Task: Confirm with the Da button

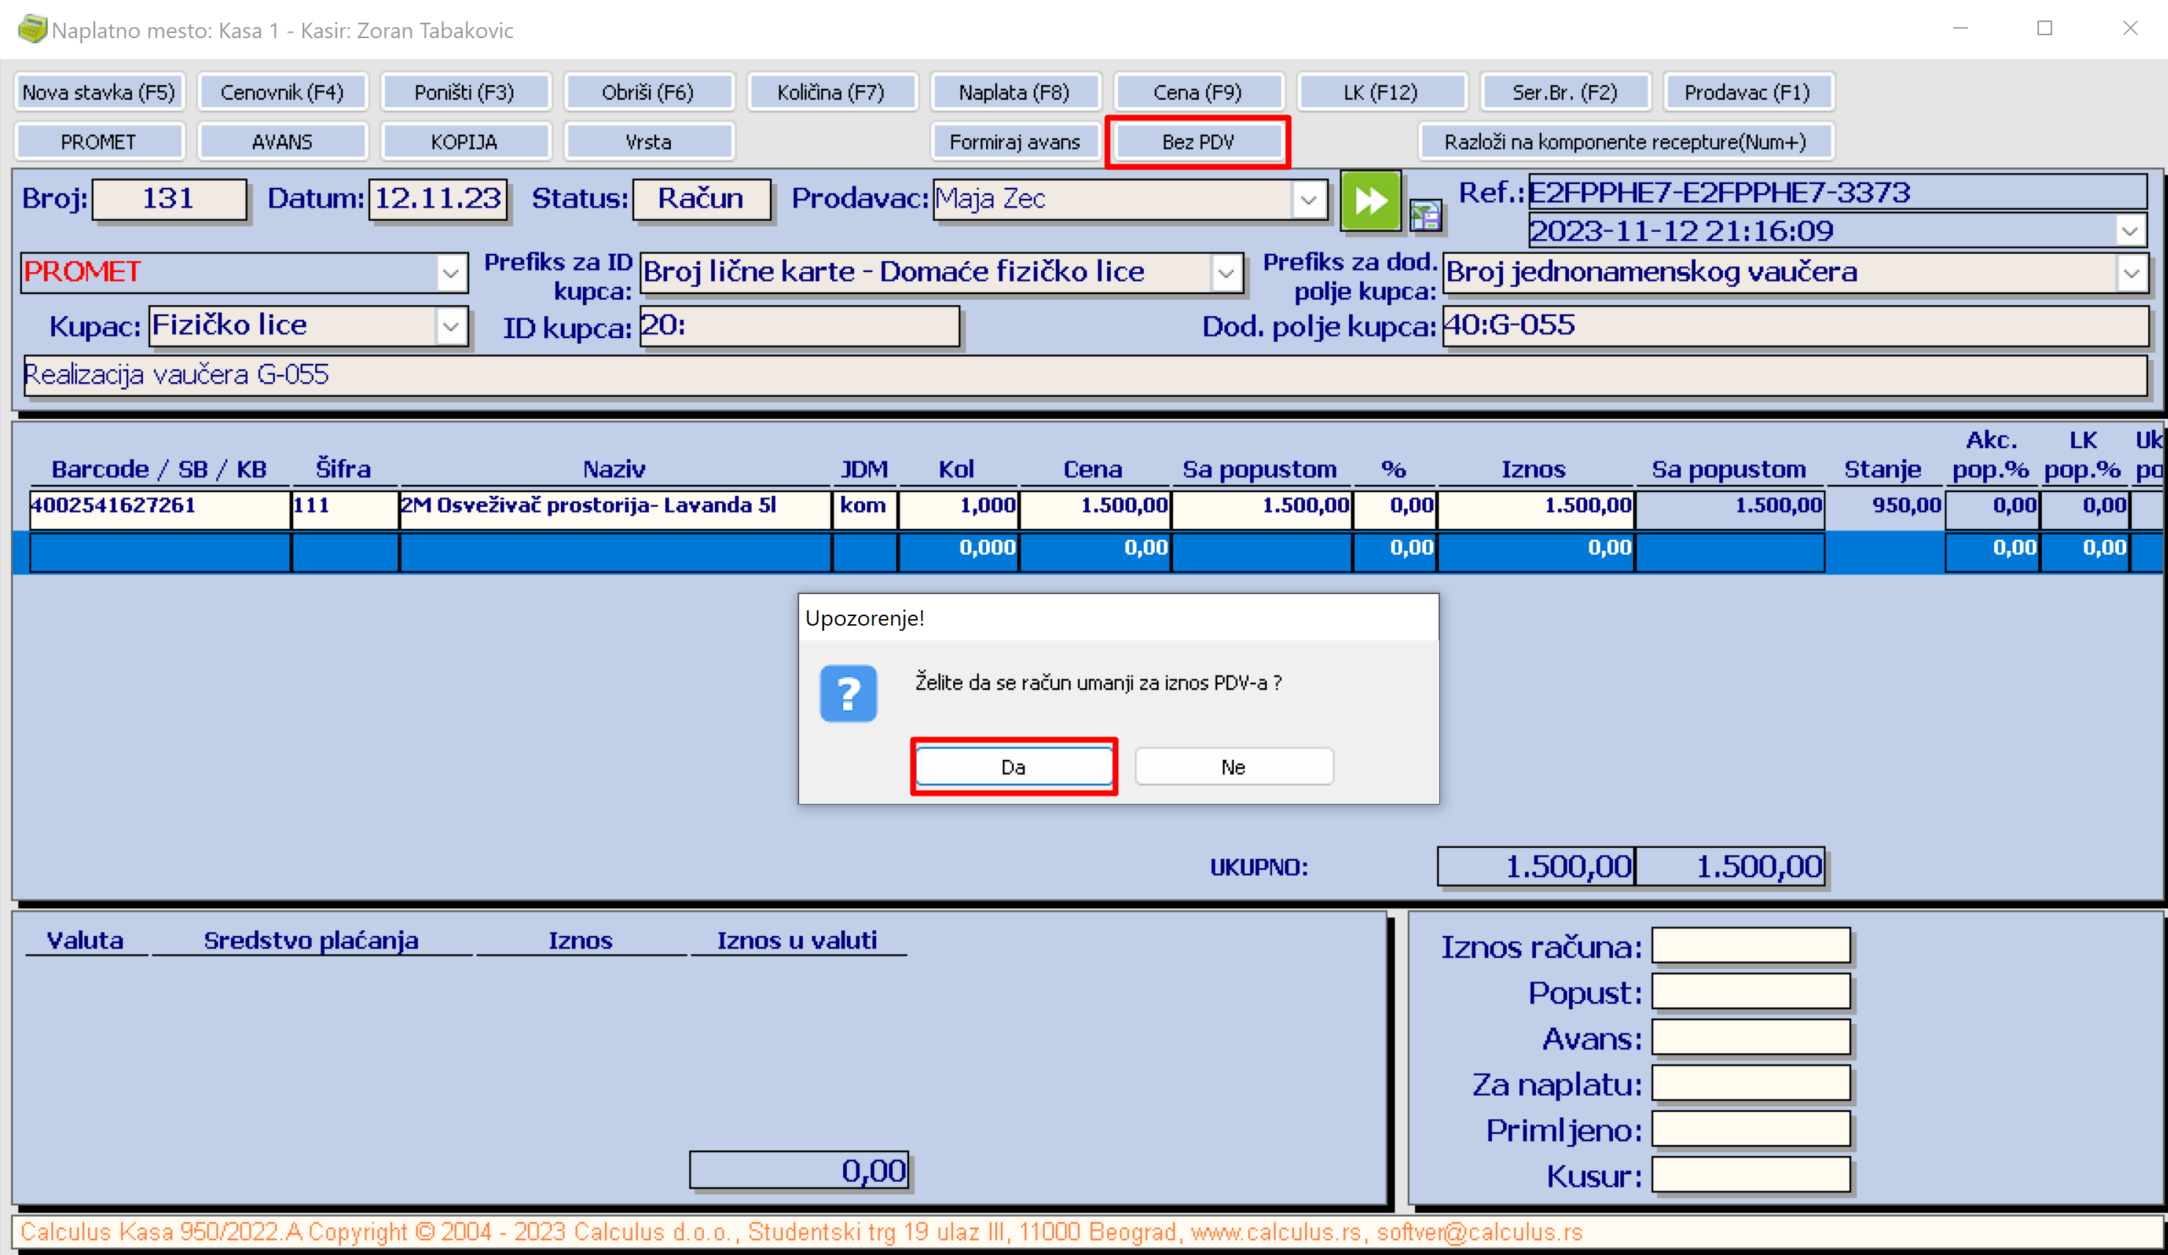Action: 1013,767
